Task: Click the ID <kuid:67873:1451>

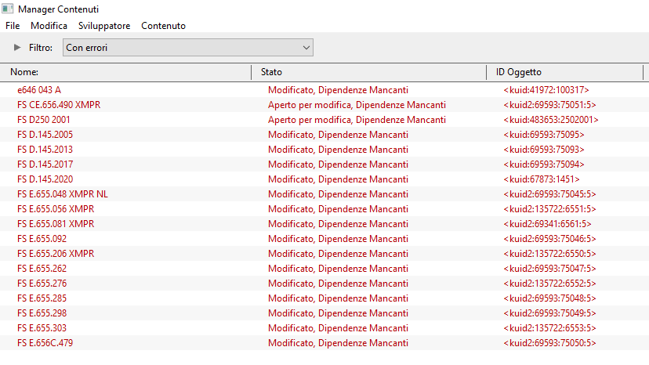Action: click(x=542, y=179)
